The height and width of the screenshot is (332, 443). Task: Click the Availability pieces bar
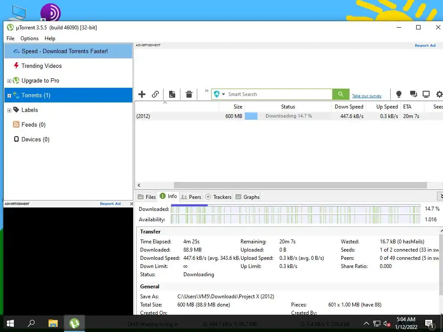(x=295, y=219)
